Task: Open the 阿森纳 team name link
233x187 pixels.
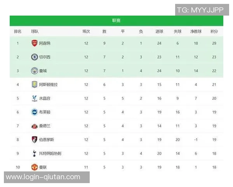Action: pyautogui.click(x=45, y=43)
